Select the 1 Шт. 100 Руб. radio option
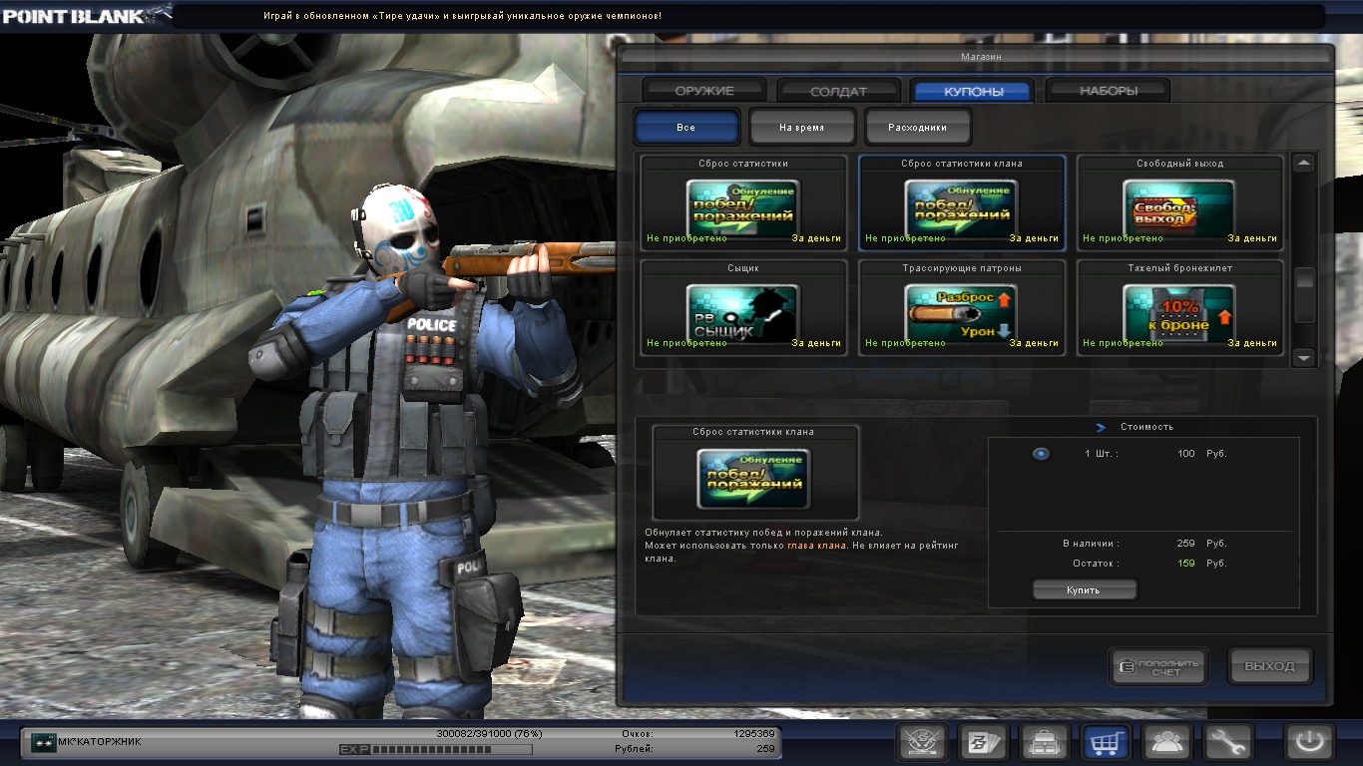 1041,454
